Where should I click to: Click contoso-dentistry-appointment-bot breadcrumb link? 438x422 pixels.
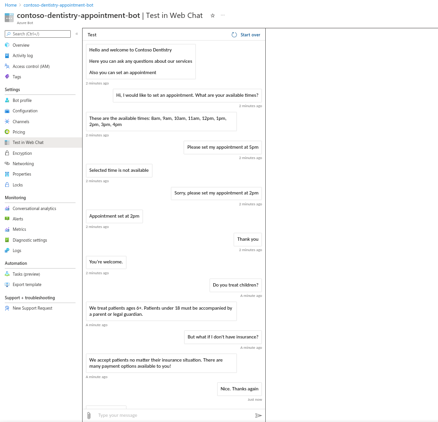click(x=59, y=5)
